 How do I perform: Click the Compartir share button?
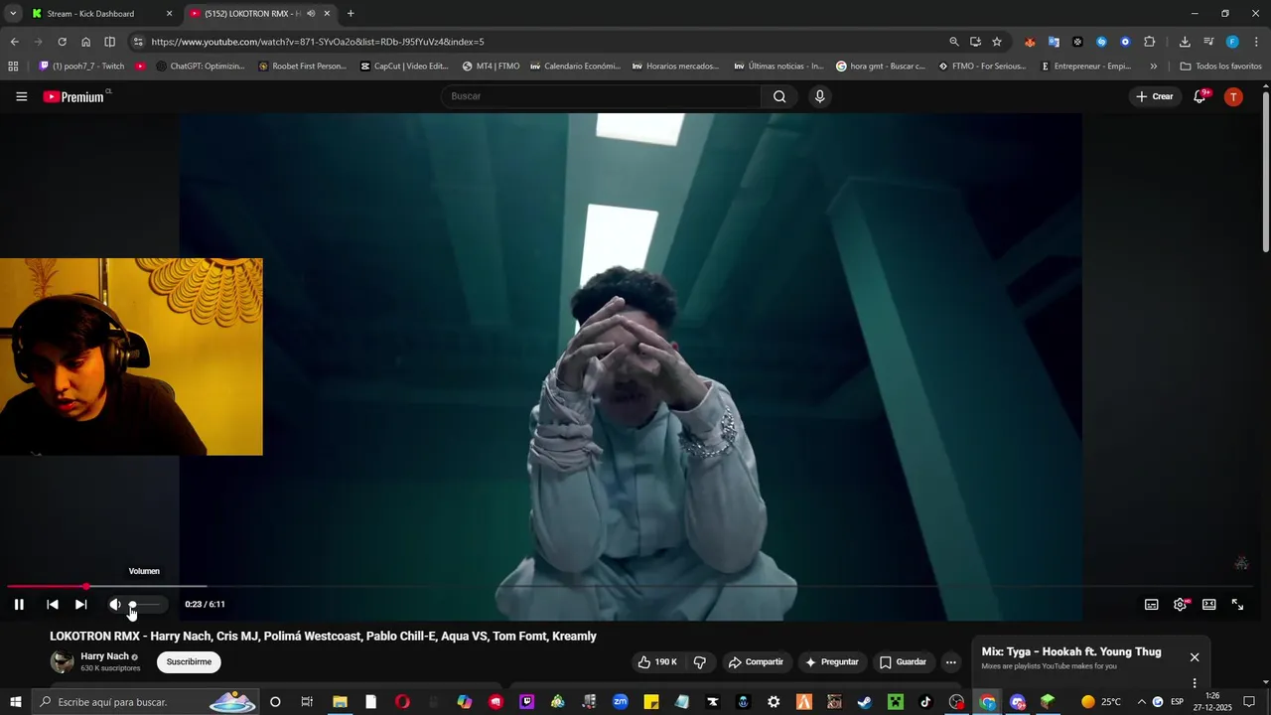click(756, 662)
